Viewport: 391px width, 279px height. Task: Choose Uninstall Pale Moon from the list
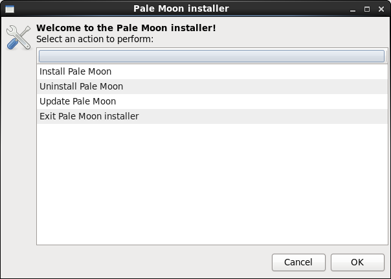tap(81, 86)
